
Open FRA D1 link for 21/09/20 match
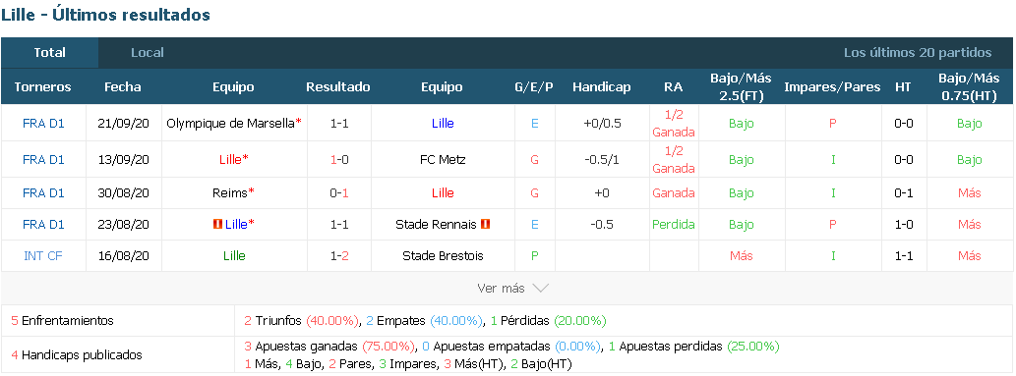point(43,123)
